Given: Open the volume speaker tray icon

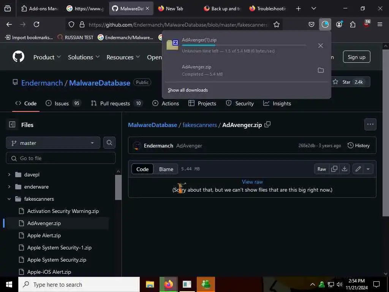Looking at the screenshot, I should [339, 284].
